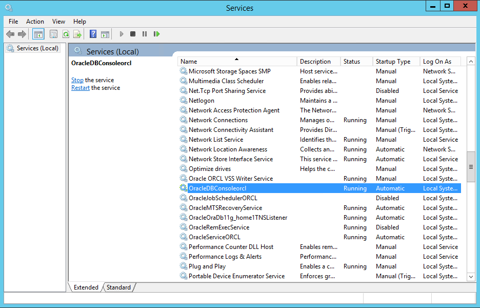The height and width of the screenshot is (308, 480).
Task: Click Manual (Trig... for Network Connectivity Assistant
Action: coord(395,130)
